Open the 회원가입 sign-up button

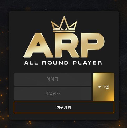tap(64, 107)
